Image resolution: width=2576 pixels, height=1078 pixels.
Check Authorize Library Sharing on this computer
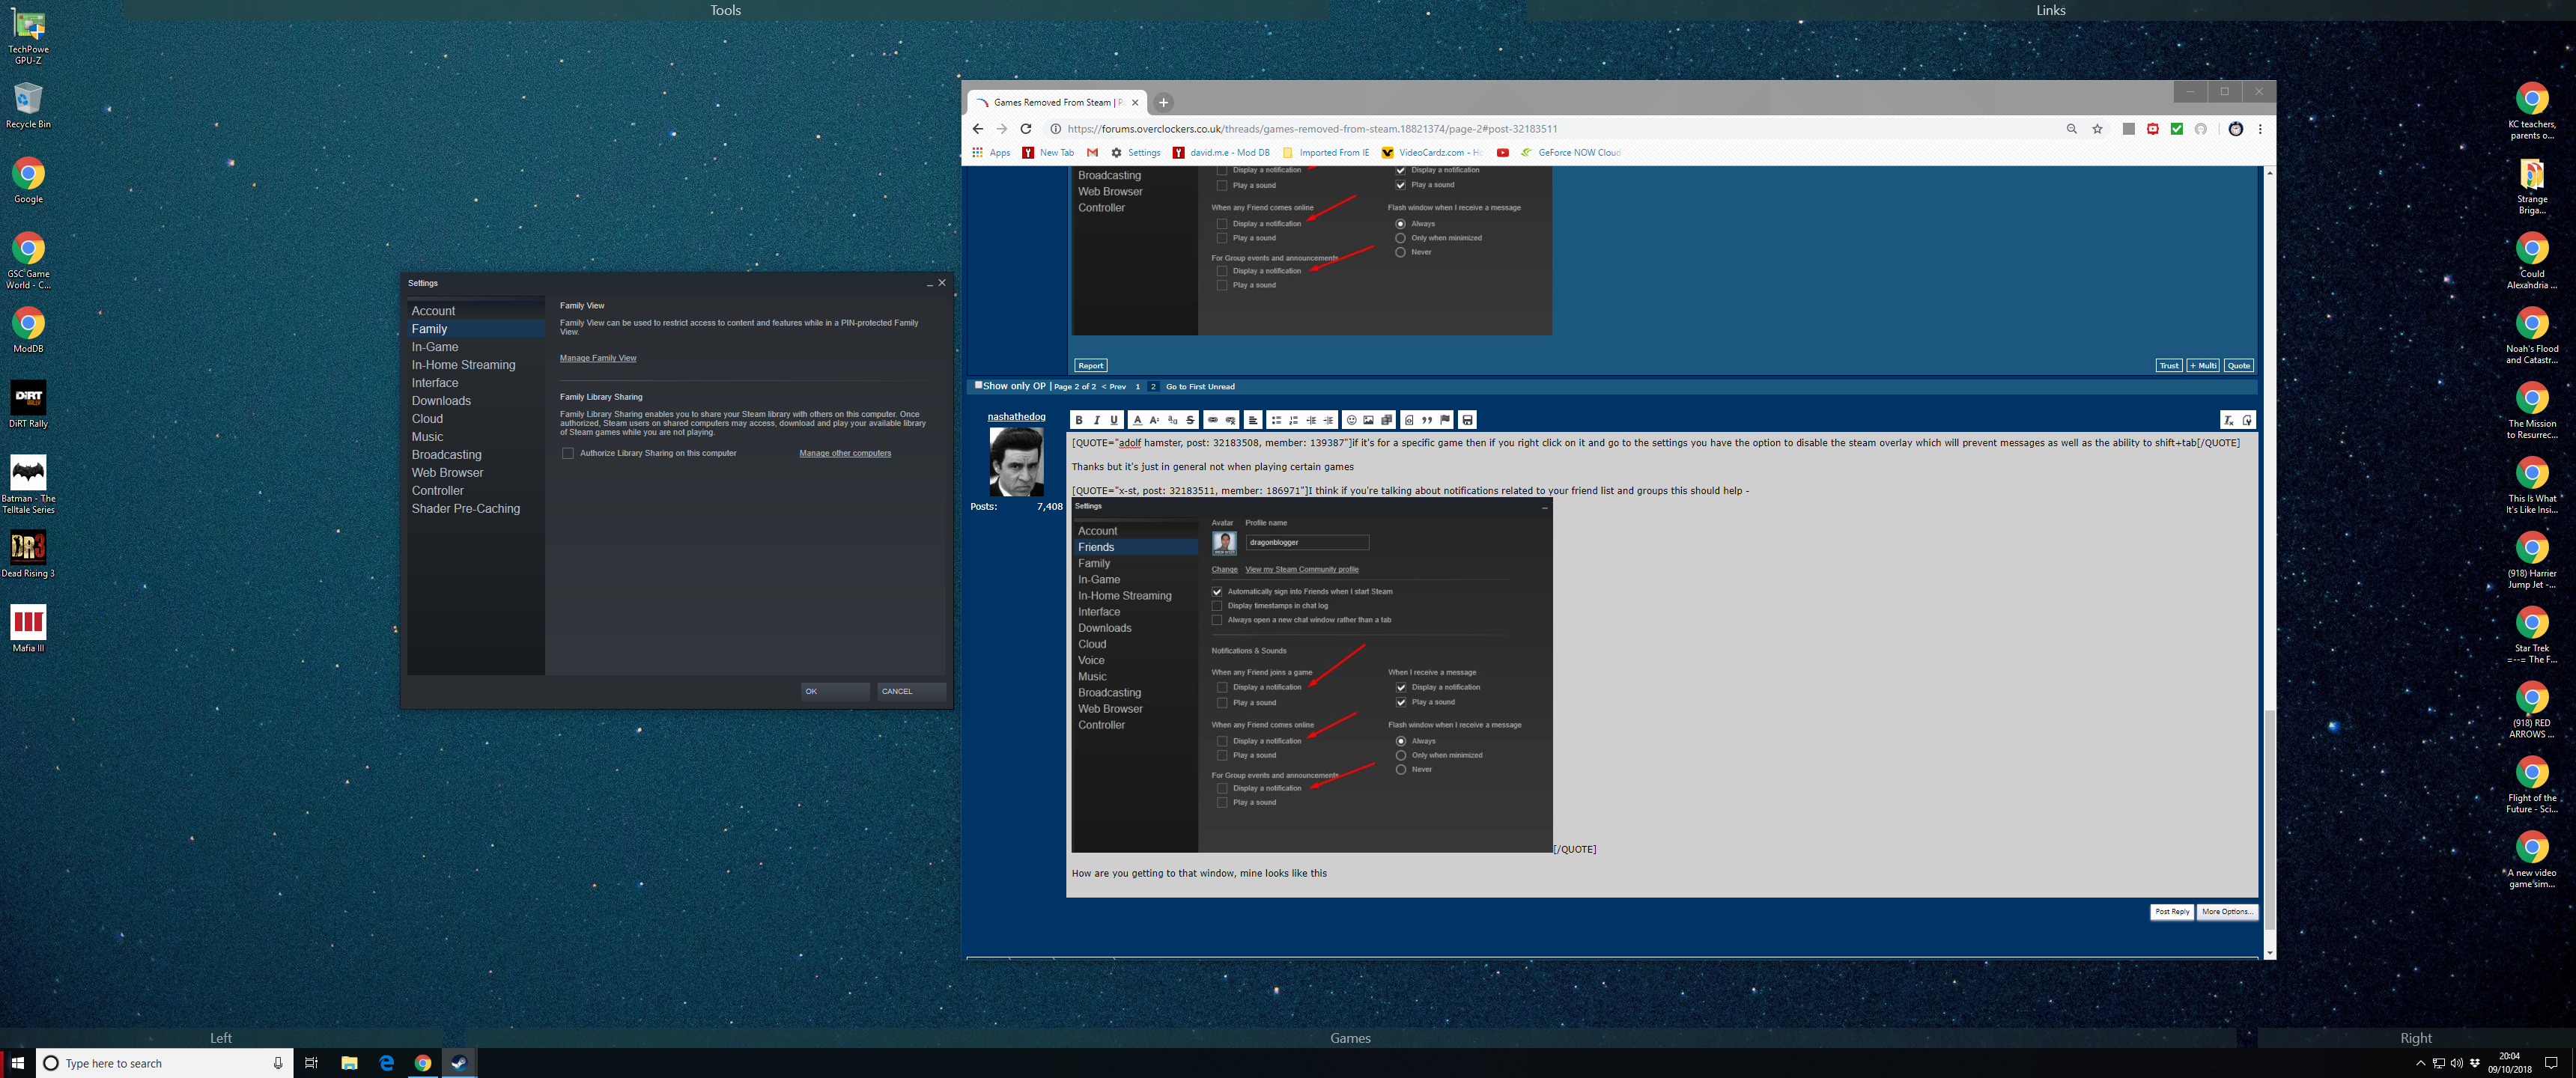coord(568,453)
